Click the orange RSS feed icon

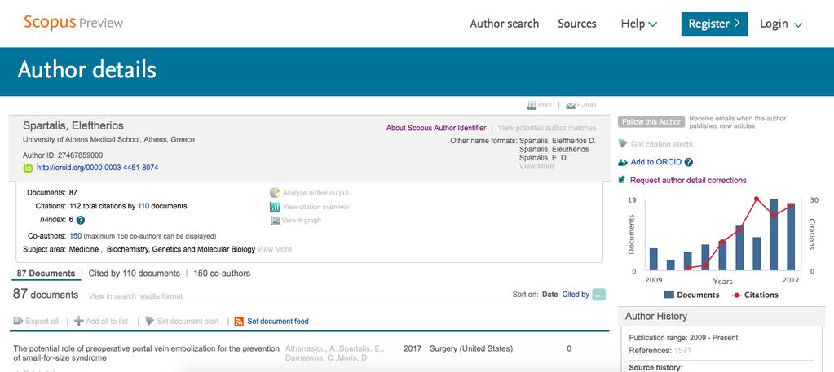239,321
